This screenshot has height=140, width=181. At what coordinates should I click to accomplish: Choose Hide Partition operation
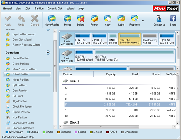pos(20,117)
